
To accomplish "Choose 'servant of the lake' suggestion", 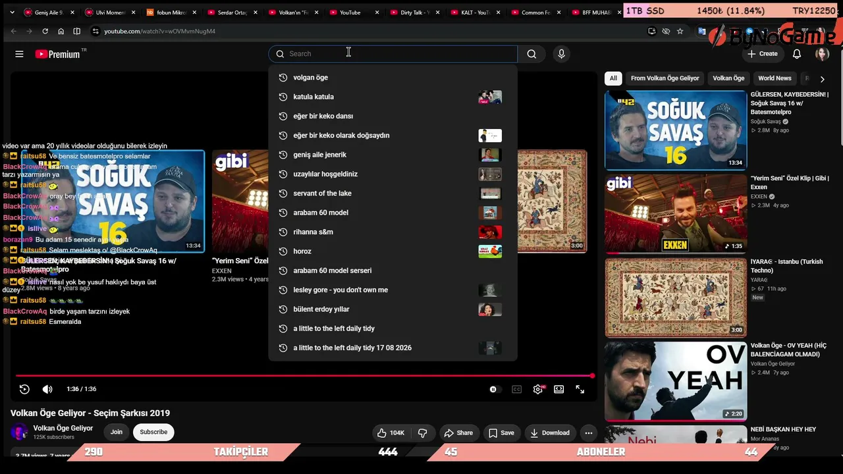I will (x=393, y=194).
